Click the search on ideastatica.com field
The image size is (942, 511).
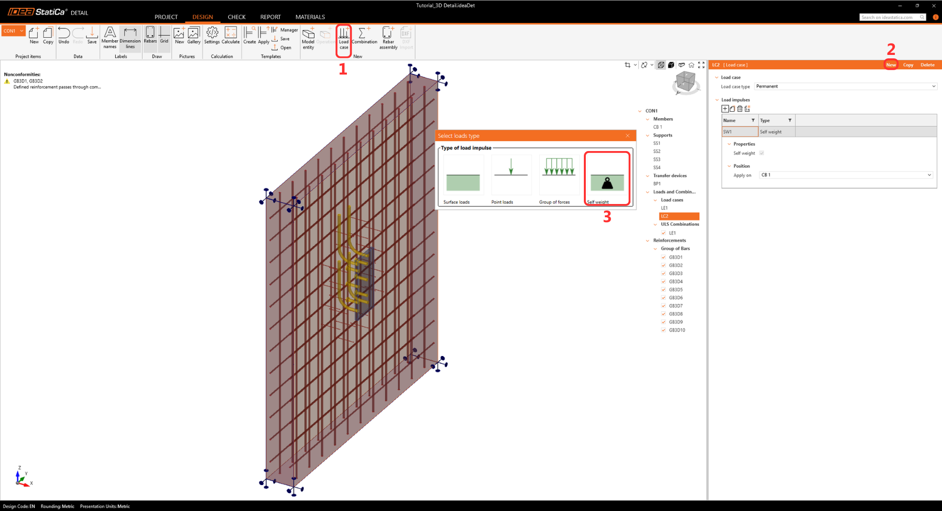point(889,17)
